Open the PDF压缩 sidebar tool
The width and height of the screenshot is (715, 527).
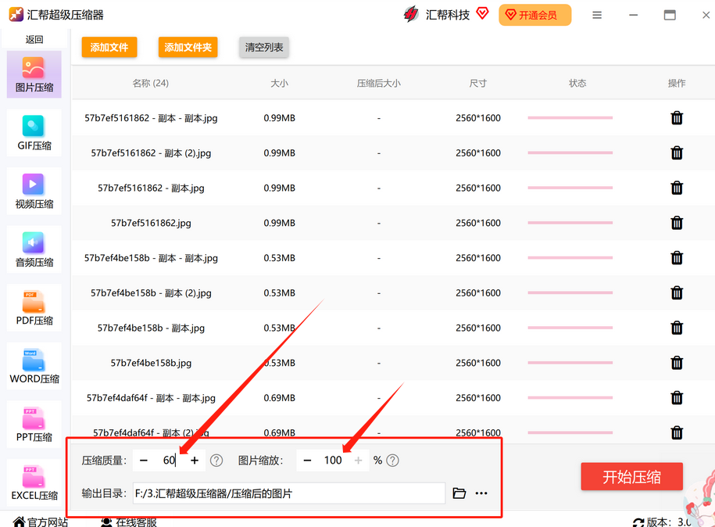point(34,308)
